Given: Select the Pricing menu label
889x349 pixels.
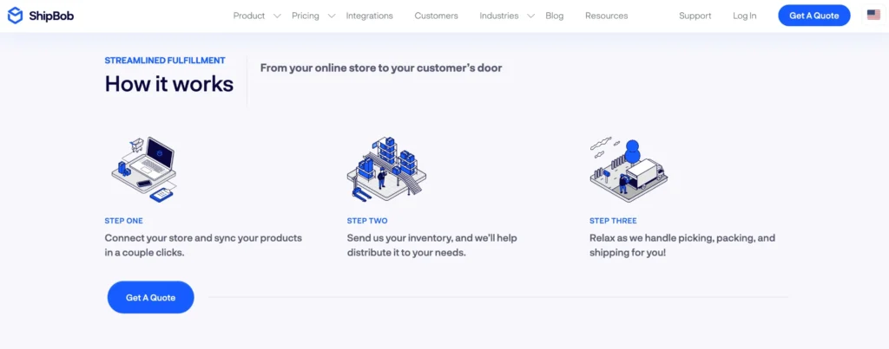Looking at the screenshot, I should 305,16.
